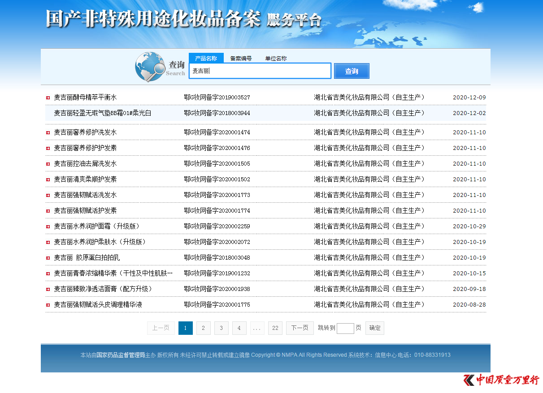Click the 下一页 next page button
This screenshot has width=543, height=393.
300,328
